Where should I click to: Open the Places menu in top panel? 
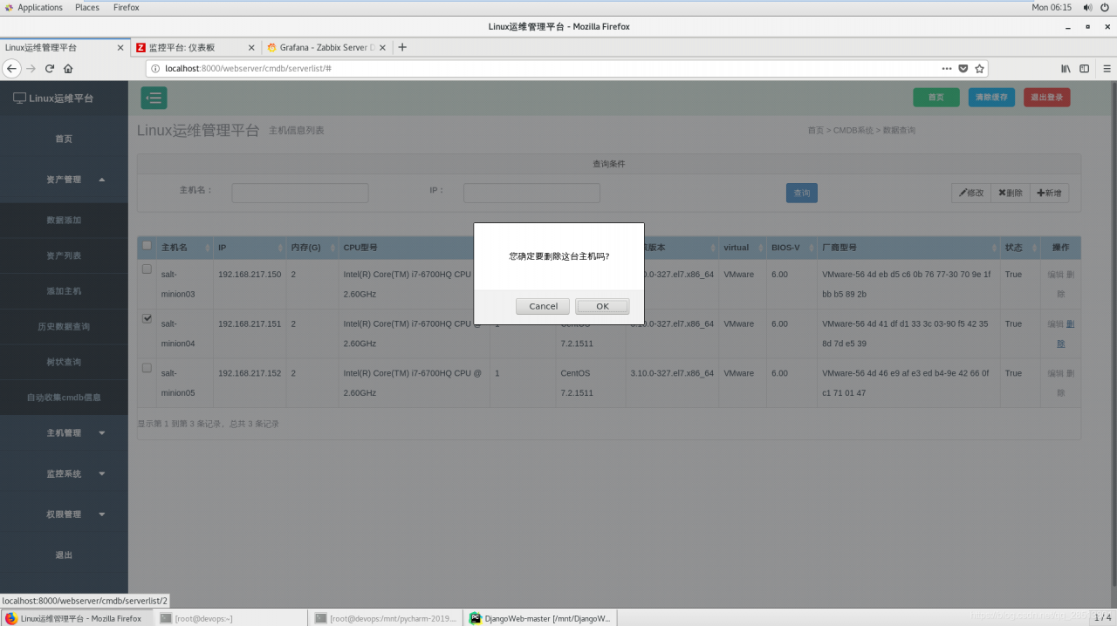point(87,7)
